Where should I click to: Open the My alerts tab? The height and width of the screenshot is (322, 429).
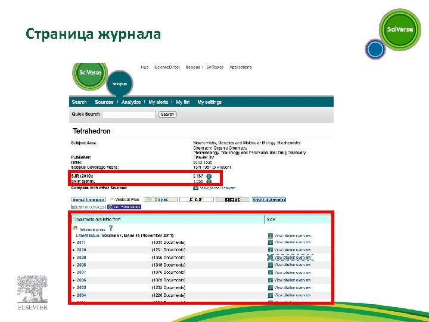pos(158,102)
